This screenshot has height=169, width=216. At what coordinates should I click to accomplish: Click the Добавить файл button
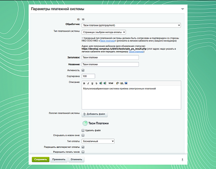coord(95,114)
